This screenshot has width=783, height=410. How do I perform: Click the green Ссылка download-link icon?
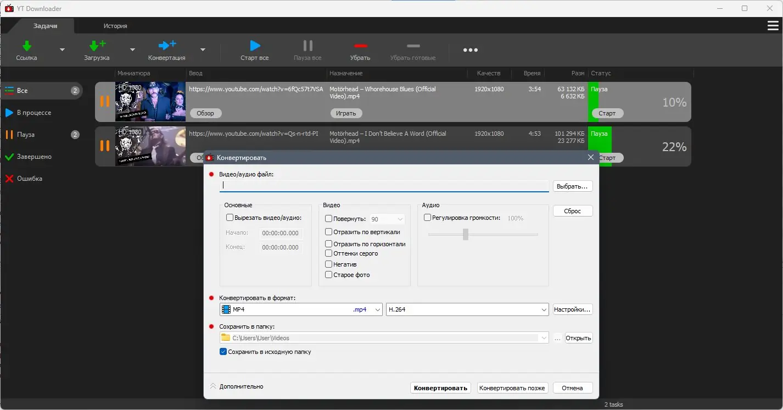point(26,46)
